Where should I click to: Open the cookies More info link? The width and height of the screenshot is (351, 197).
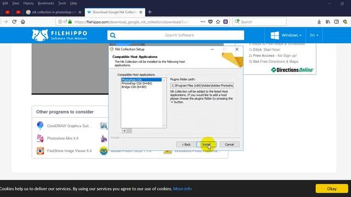pos(183,189)
